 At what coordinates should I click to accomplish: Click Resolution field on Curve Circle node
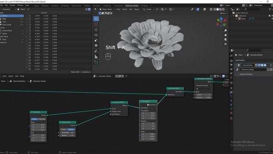coord(67,133)
